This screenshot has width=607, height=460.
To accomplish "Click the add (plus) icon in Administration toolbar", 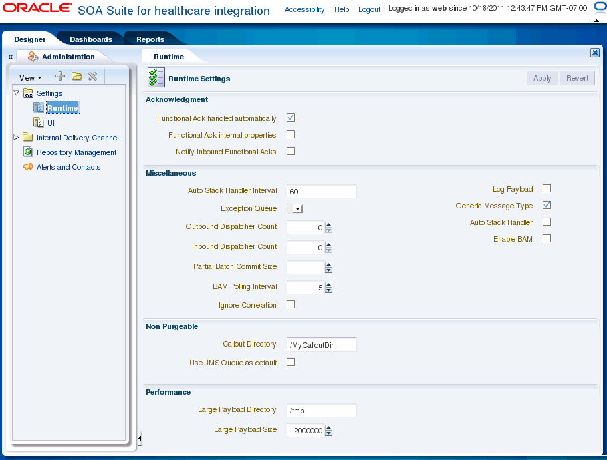I will click(x=60, y=76).
